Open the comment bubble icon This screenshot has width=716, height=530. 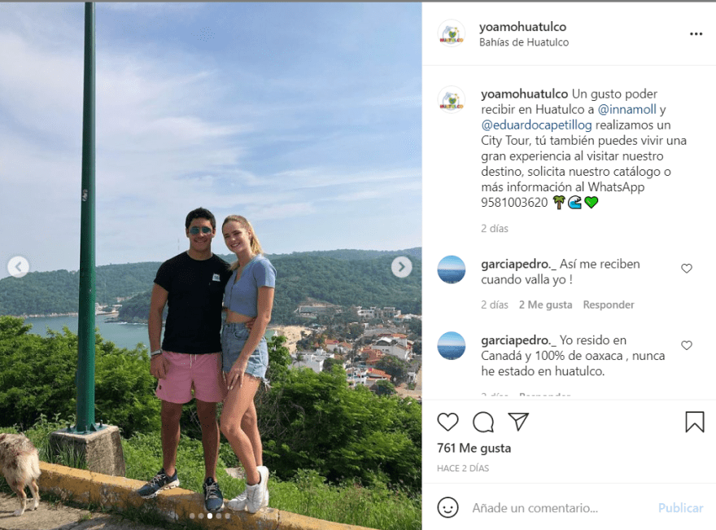[483, 422]
